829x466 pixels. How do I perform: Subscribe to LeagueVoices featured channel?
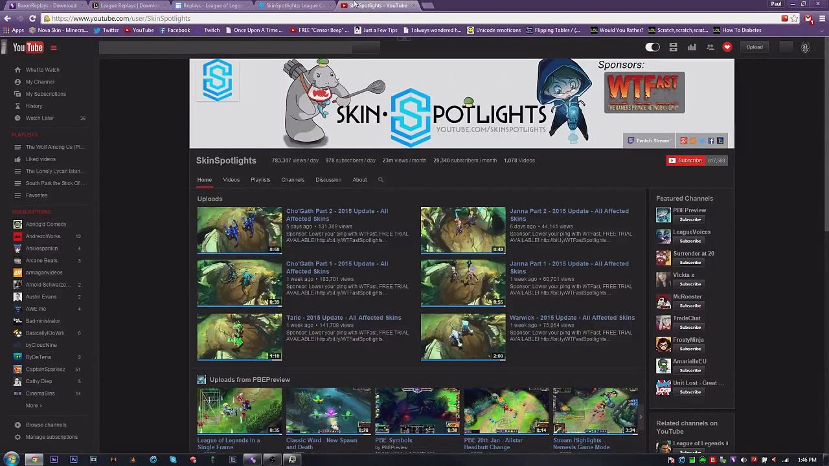690,241
